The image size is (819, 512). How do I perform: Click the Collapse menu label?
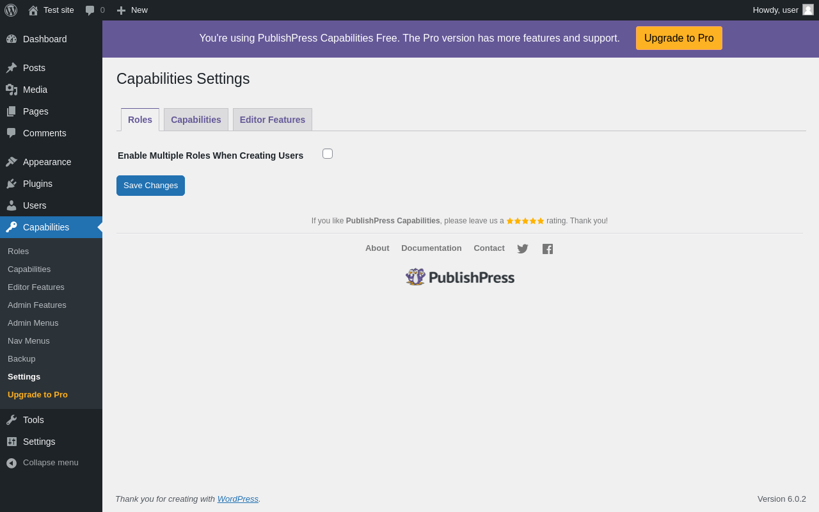pyautogui.click(x=51, y=463)
